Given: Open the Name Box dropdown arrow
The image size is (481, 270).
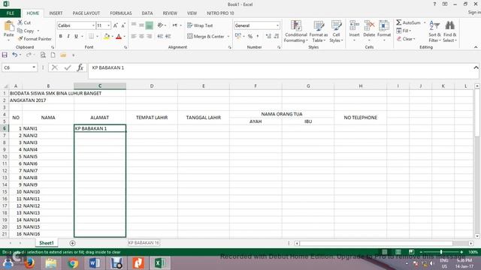Looking at the screenshot, I should (x=34, y=67).
